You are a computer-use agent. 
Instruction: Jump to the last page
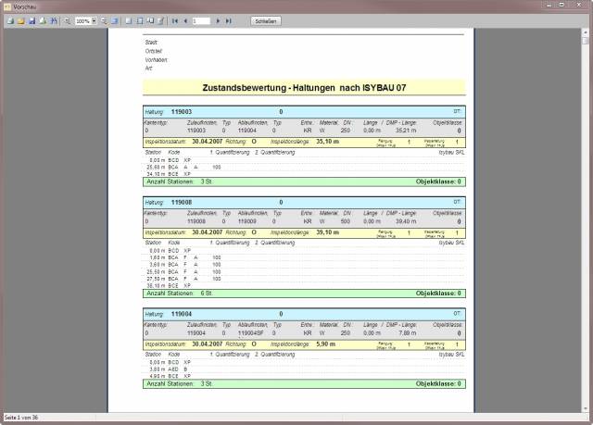point(229,21)
